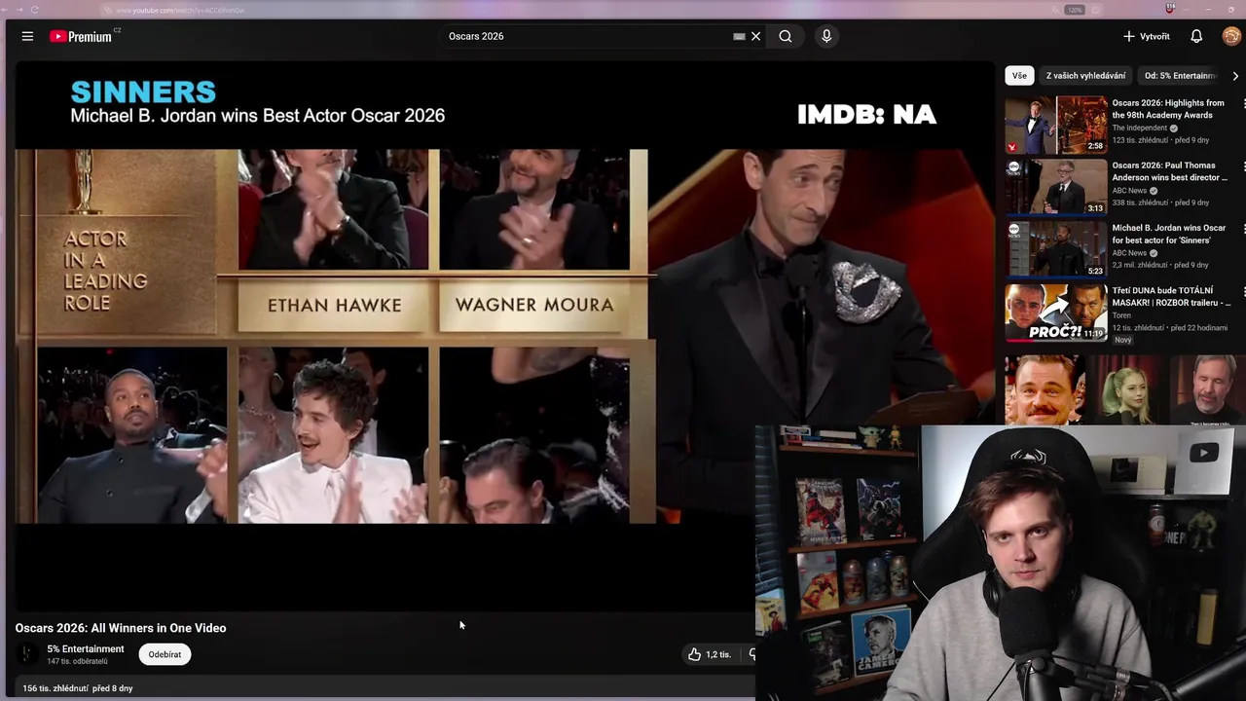This screenshot has width=1246, height=701.
Task: Open more options for Třetí DUNA video
Action: (1242, 290)
